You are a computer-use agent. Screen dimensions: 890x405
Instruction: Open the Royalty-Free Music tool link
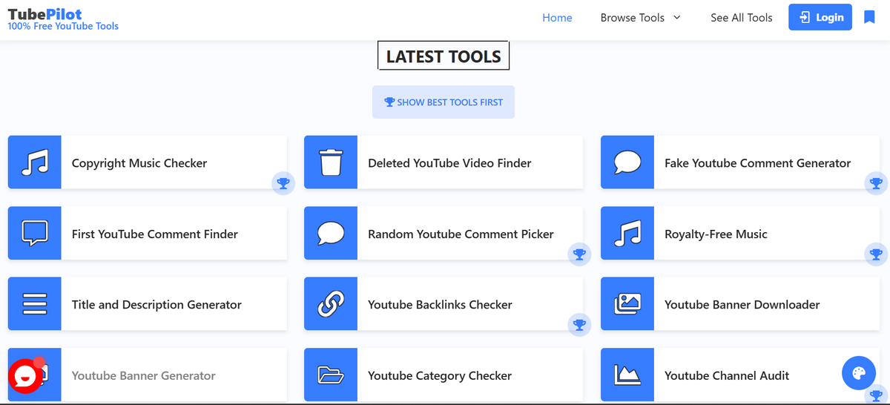pos(716,234)
